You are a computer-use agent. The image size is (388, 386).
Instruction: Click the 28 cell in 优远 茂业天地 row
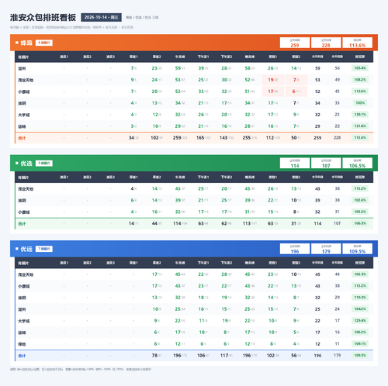[227, 274]
